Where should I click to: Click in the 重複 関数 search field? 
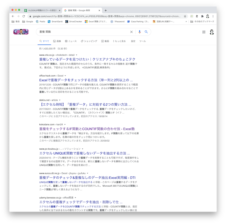pyautogui.click(x=82, y=32)
